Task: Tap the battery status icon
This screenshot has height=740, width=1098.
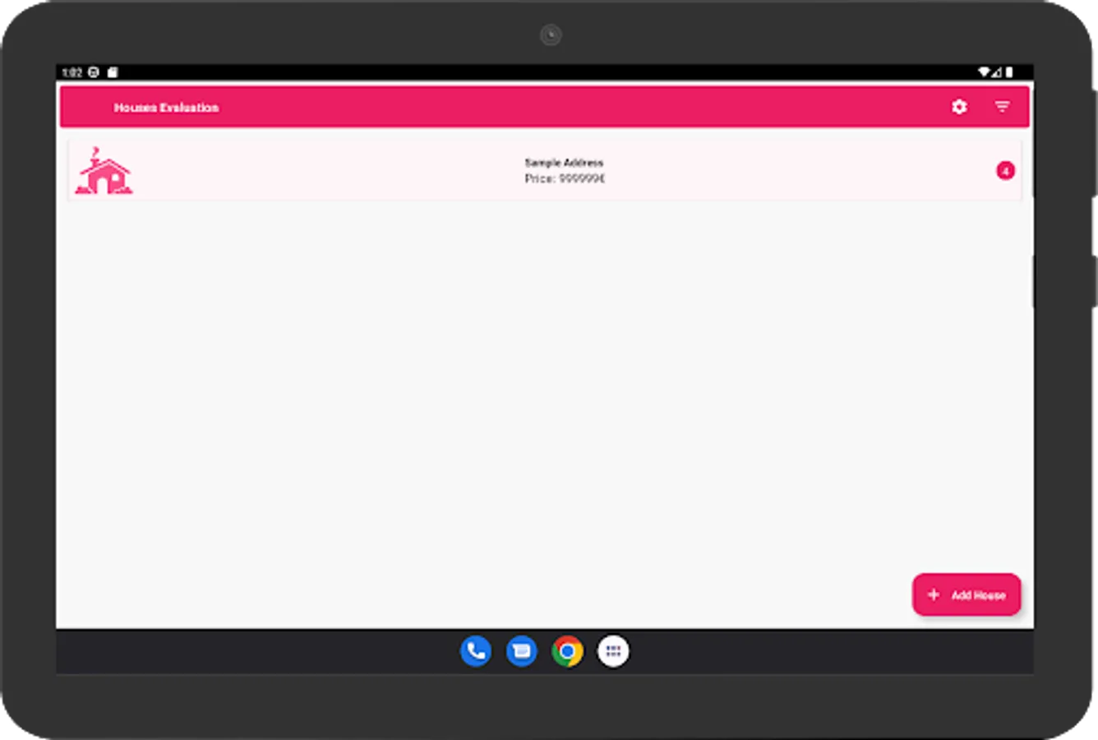Action: tap(1009, 72)
